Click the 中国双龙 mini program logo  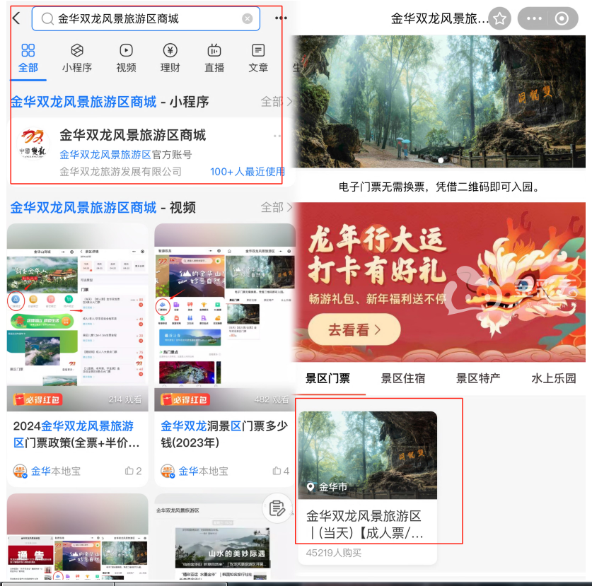click(x=33, y=144)
